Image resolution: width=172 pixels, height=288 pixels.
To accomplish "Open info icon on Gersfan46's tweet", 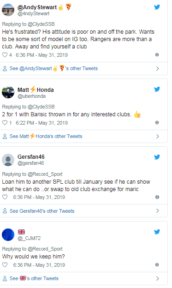I will (157, 197).
